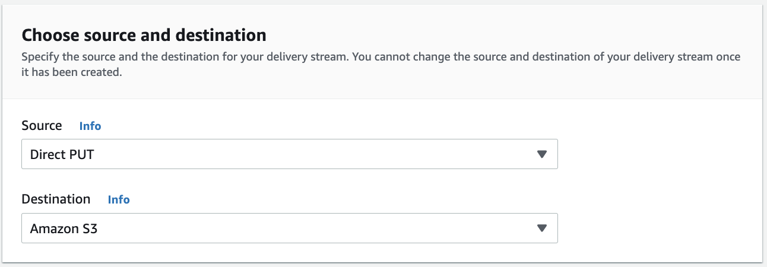Screen dimensions: 767x267
Task: Click the Source dropdown arrow icon
Action: (541, 154)
